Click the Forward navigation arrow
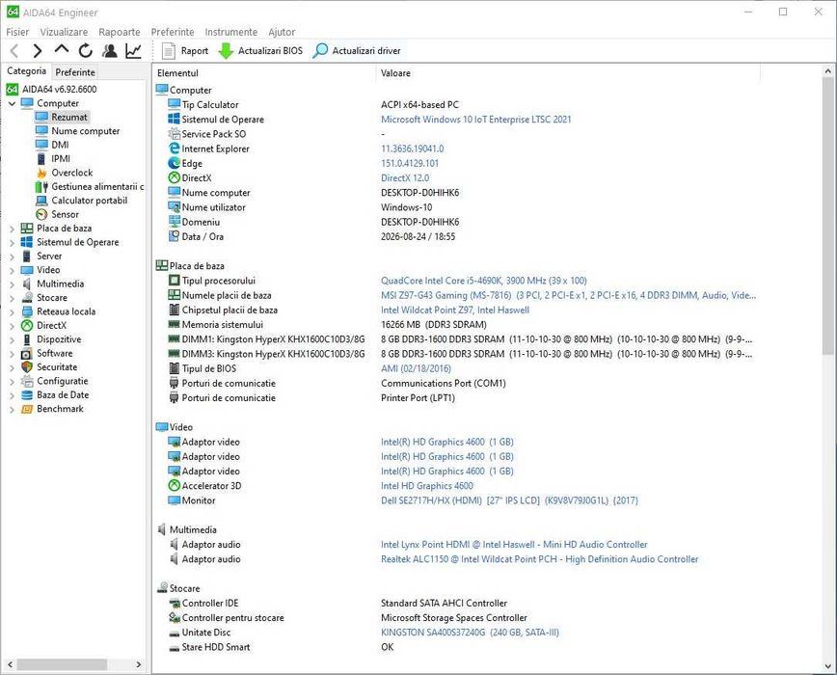This screenshot has height=675, width=837. pyautogui.click(x=38, y=51)
